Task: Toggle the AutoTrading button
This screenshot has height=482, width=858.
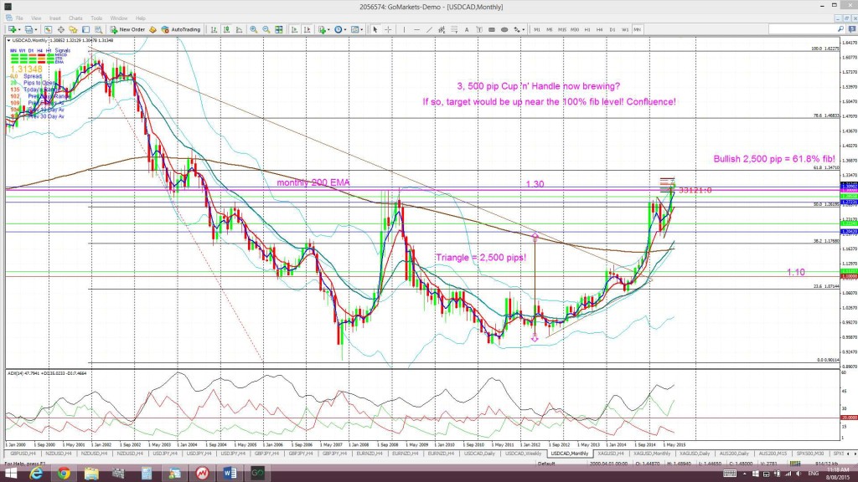Action: pos(181,29)
